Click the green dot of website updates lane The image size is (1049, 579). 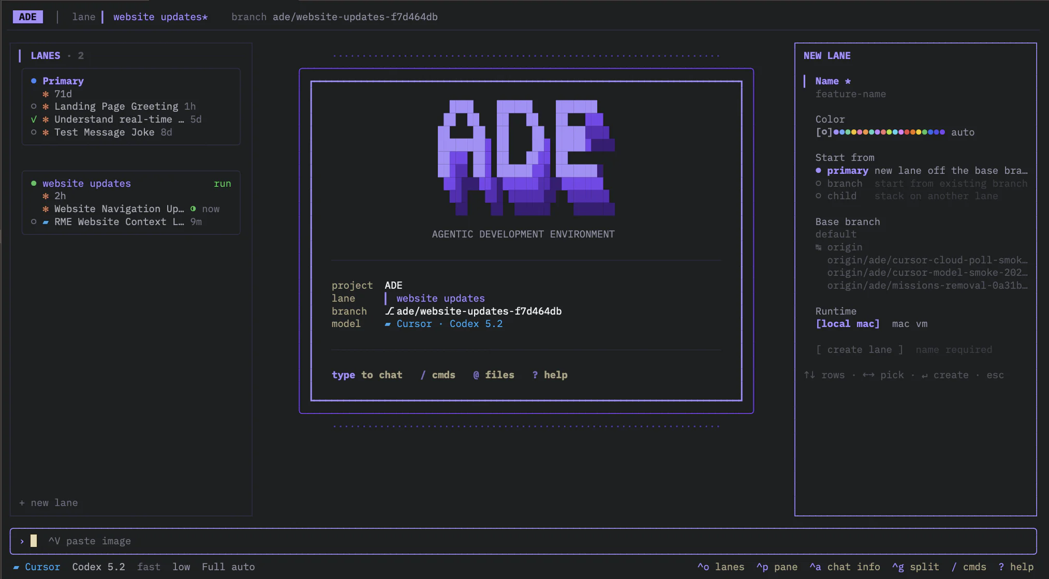(34, 183)
